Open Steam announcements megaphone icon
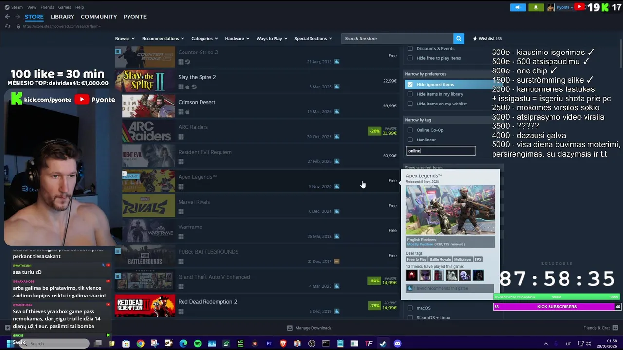Viewport: 623px width, 350px height. pyautogui.click(x=518, y=7)
